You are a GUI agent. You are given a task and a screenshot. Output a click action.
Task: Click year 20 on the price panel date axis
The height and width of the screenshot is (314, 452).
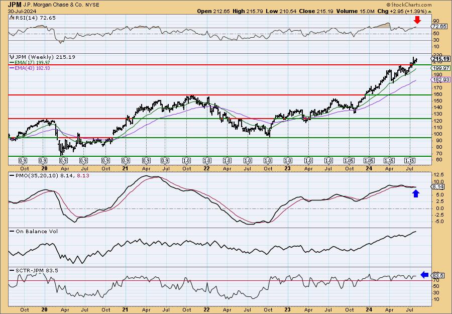44,168
